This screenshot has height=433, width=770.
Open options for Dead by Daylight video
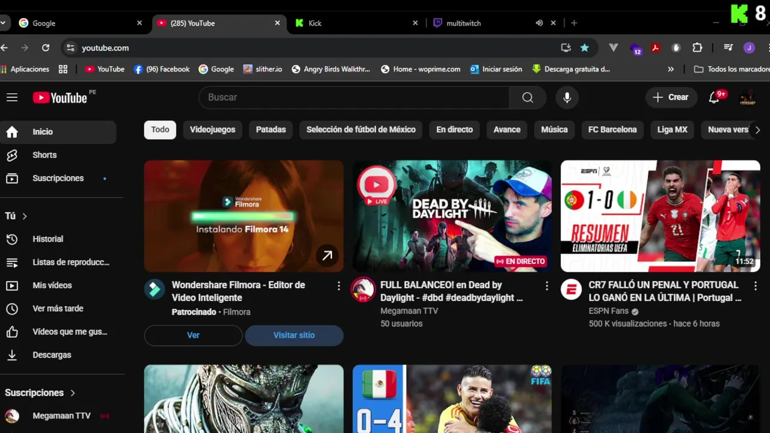click(547, 286)
